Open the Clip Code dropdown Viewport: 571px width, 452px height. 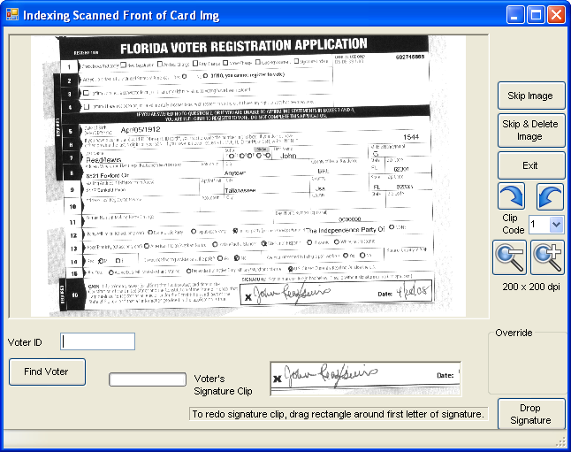556,224
